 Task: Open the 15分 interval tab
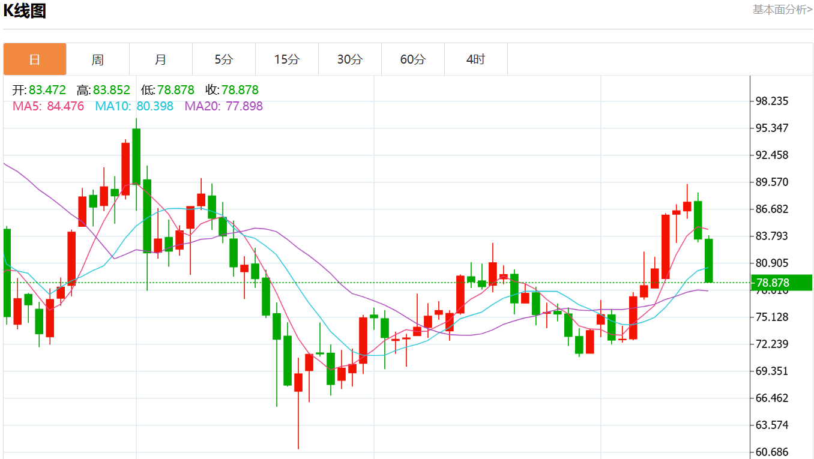pyautogui.click(x=287, y=59)
